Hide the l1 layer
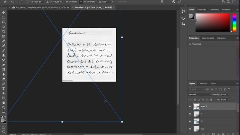This screenshot has width=240, height=135. tap(190, 114)
